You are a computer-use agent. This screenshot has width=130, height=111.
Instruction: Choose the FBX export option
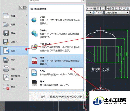56,83
